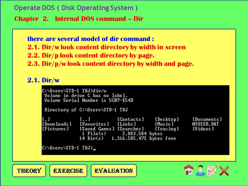248x186 pixels.
Task: Click the '[Videos]' directory entry
Action: tap(203, 129)
